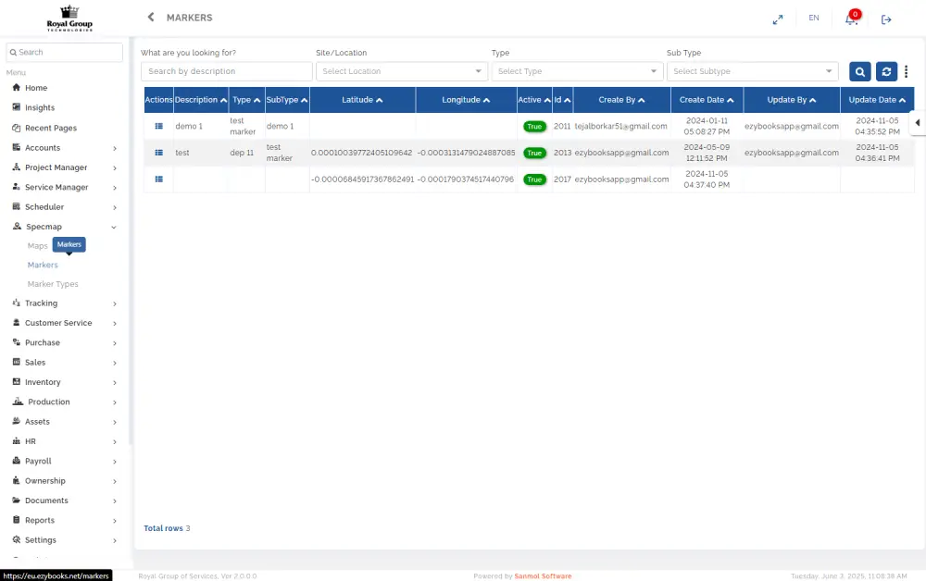
Task: Open Marker Types in the Specmap submenu
Action: coord(53,284)
